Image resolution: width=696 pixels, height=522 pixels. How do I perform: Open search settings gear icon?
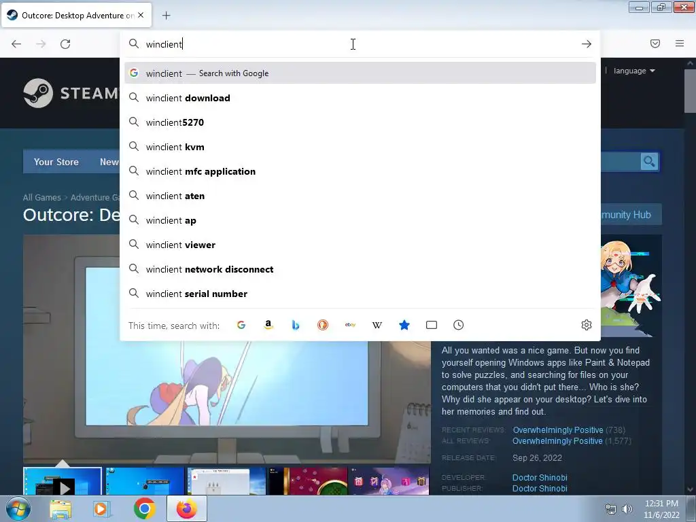pyautogui.click(x=587, y=325)
